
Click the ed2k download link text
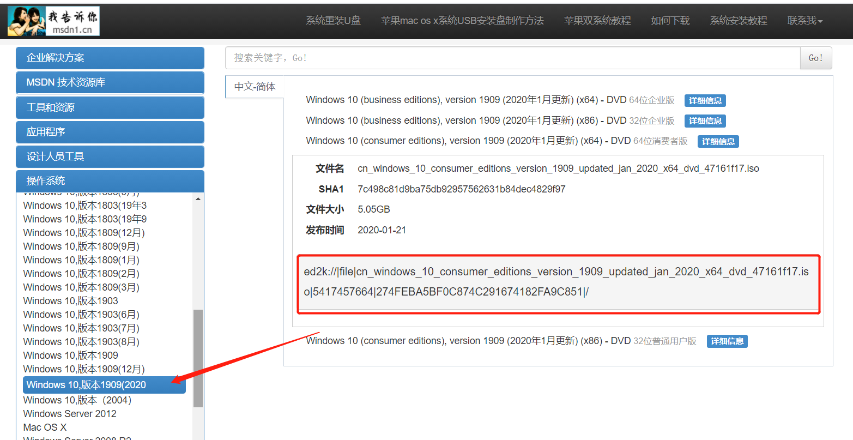click(556, 282)
